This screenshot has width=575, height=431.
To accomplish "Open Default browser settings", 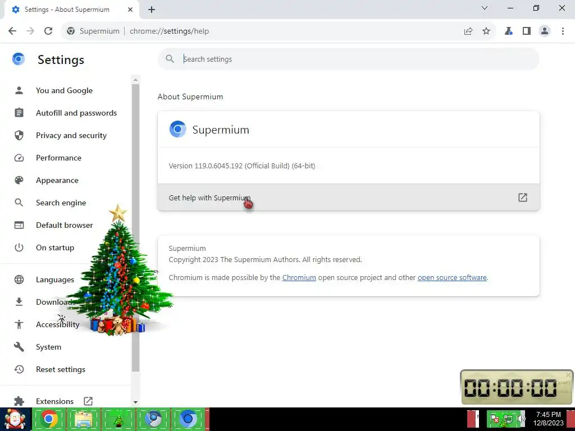I will 65,225.
